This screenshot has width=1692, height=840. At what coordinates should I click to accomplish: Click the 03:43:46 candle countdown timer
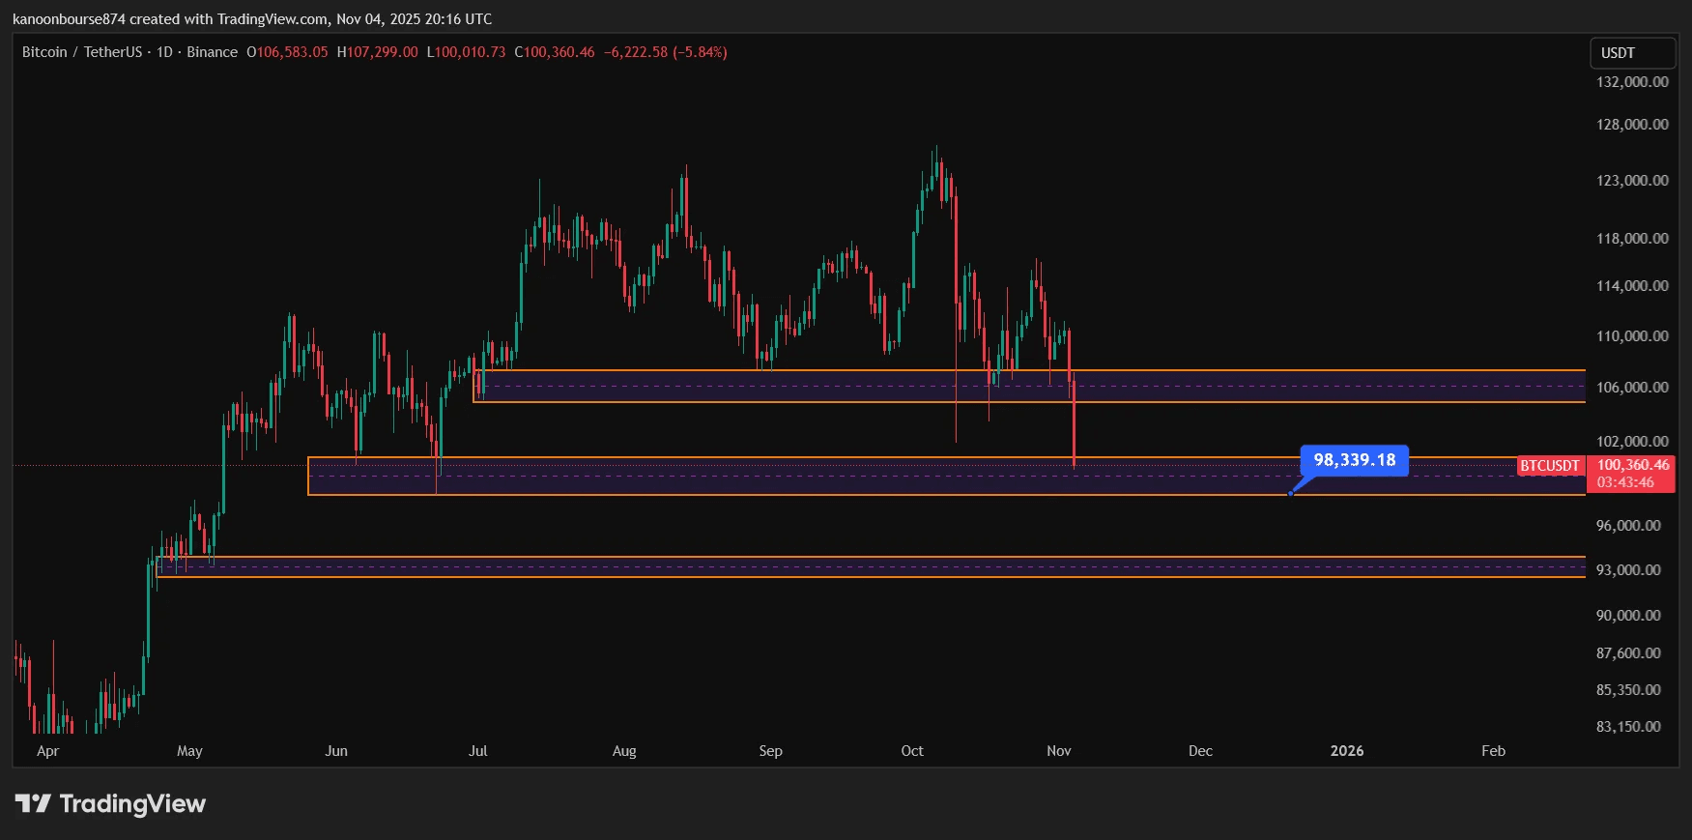coord(1625,482)
